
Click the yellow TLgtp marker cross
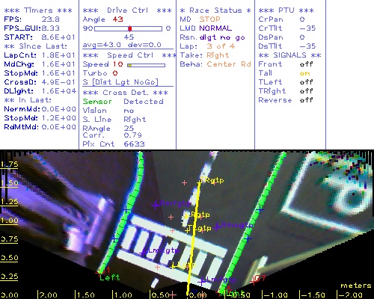(x=188, y=230)
